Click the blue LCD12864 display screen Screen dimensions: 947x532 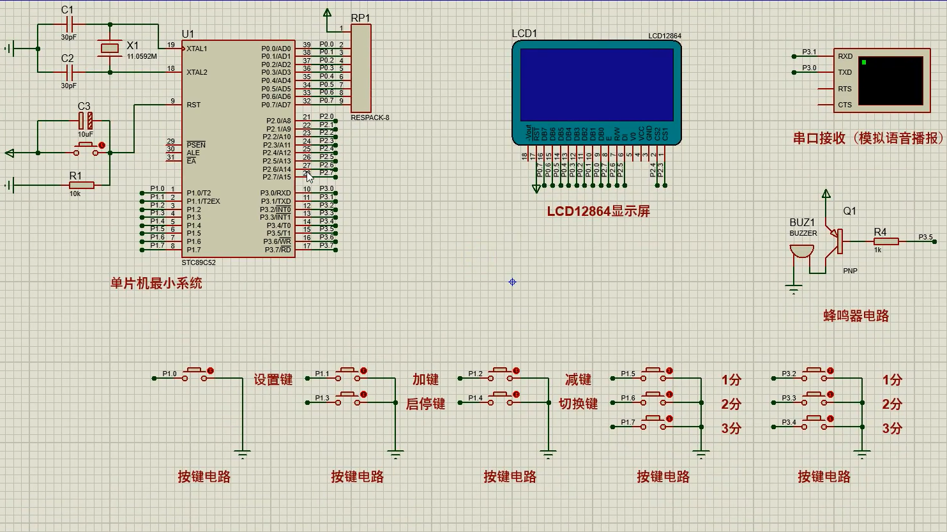[596, 84]
